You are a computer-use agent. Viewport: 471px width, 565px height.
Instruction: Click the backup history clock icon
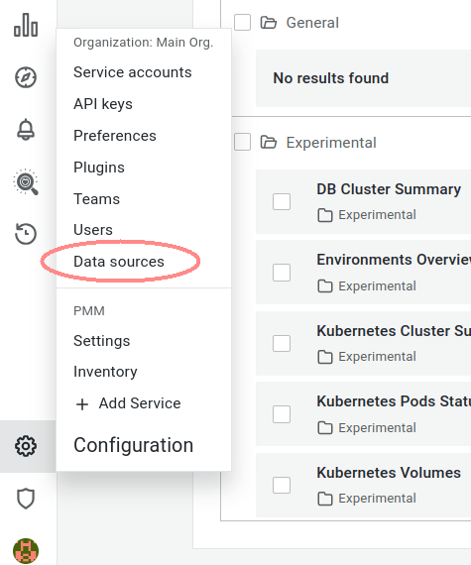(x=26, y=234)
